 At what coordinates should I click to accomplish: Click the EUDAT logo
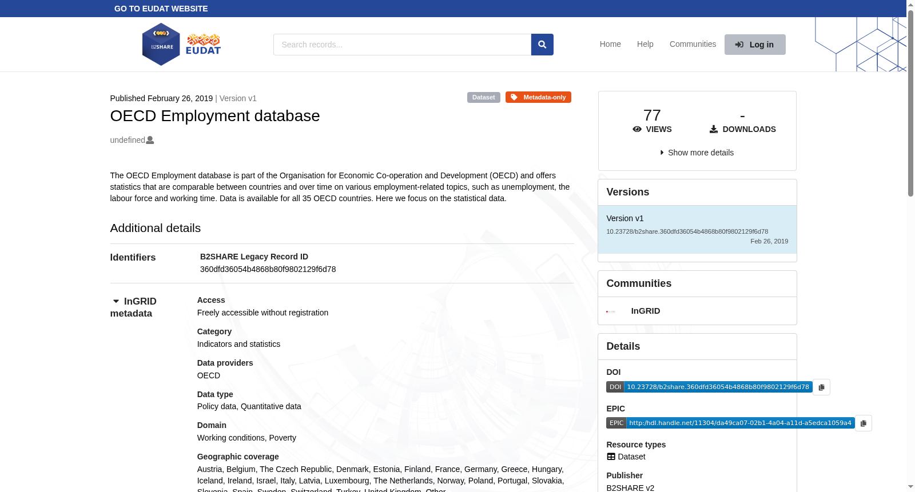(203, 44)
